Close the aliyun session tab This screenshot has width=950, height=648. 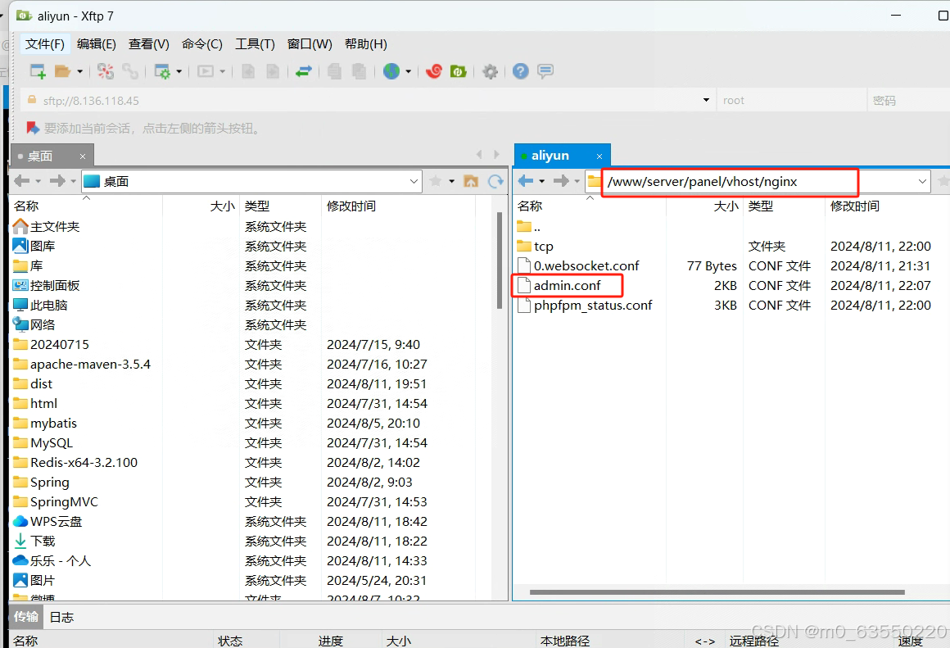(x=599, y=156)
